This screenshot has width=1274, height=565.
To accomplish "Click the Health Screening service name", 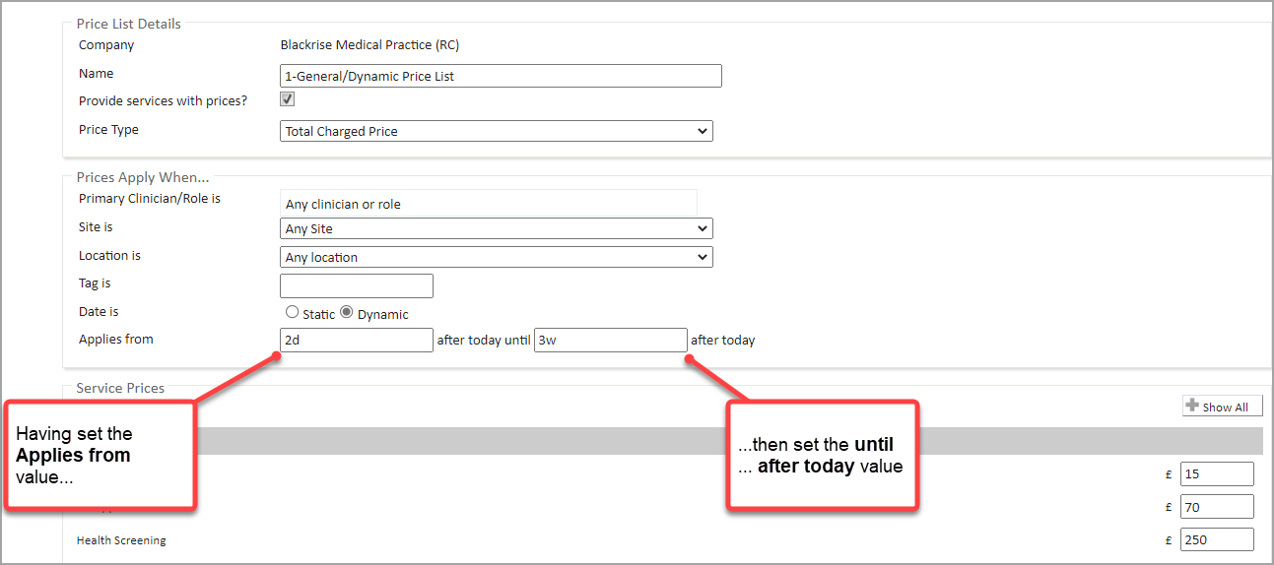I will click(x=121, y=540).
